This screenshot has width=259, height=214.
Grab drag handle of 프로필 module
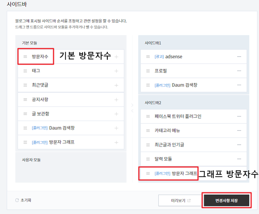point(148,71)
